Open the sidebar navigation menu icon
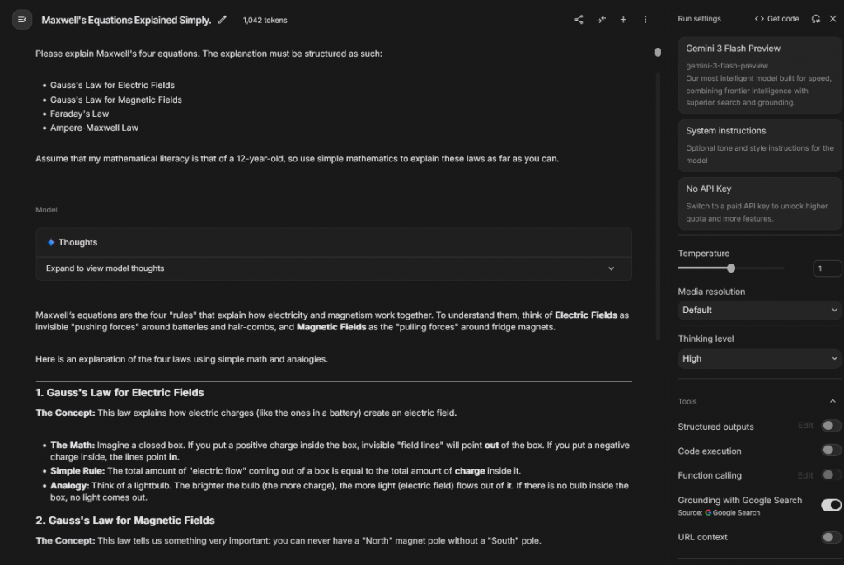This screenshot has height=565, width=844. tap(22, 20)
